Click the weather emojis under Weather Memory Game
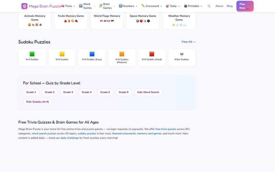 click(x=179, y=25)
